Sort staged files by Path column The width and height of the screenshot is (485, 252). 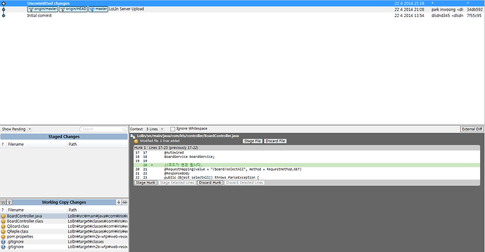coord(98,144)
